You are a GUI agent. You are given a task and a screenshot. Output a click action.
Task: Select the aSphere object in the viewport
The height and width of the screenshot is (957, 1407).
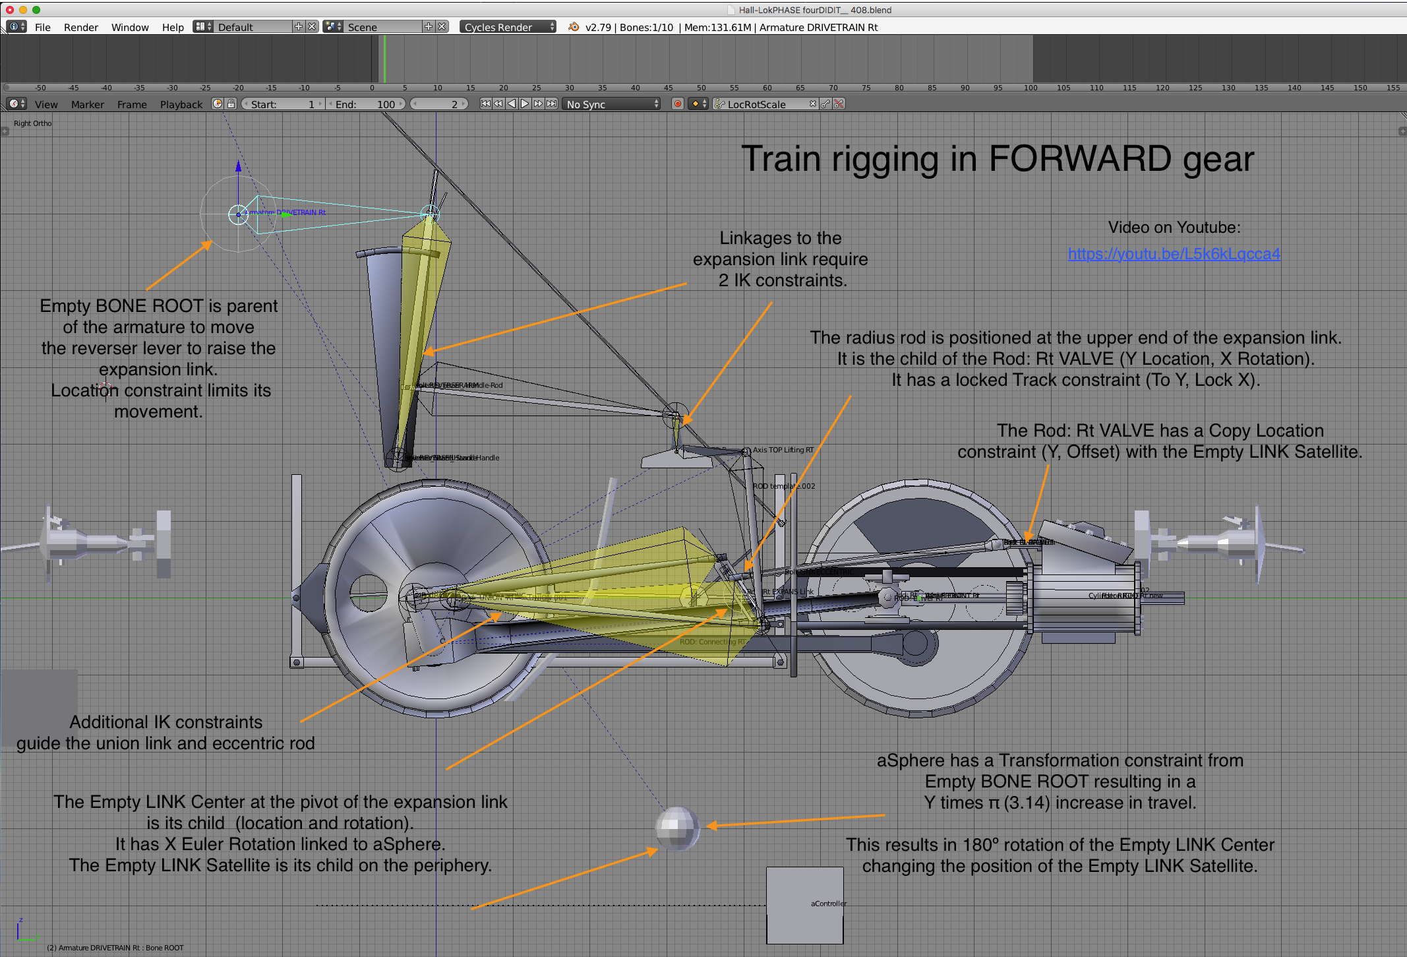tap(677, 828)
